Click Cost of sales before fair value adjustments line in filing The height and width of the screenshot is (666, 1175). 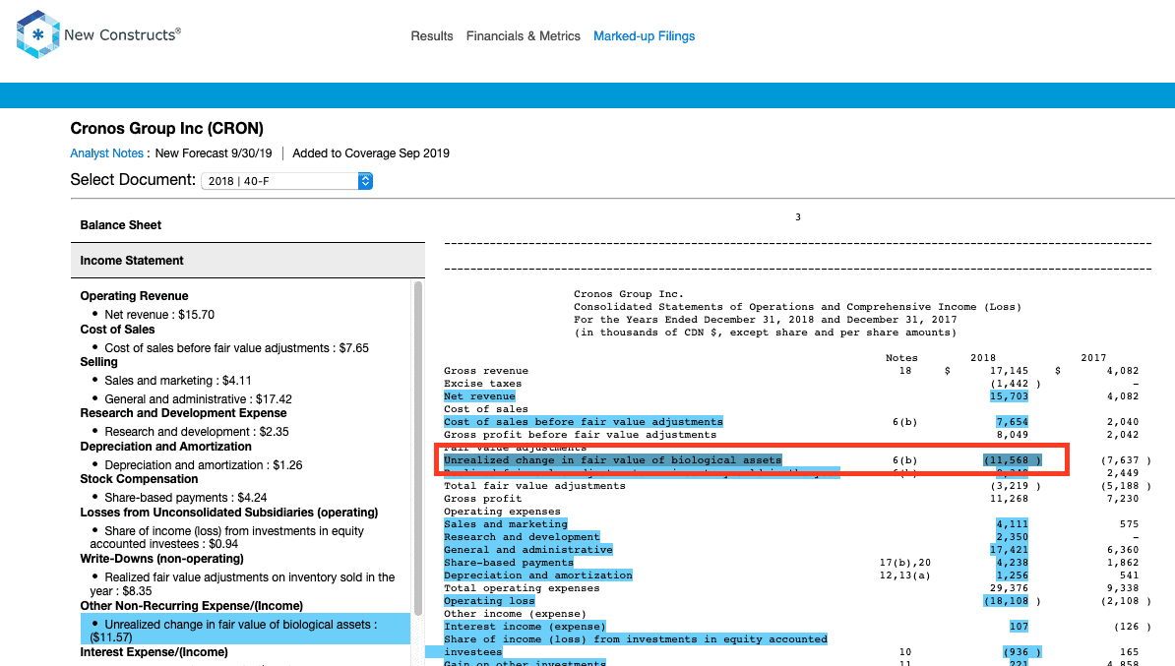(583, 422)
